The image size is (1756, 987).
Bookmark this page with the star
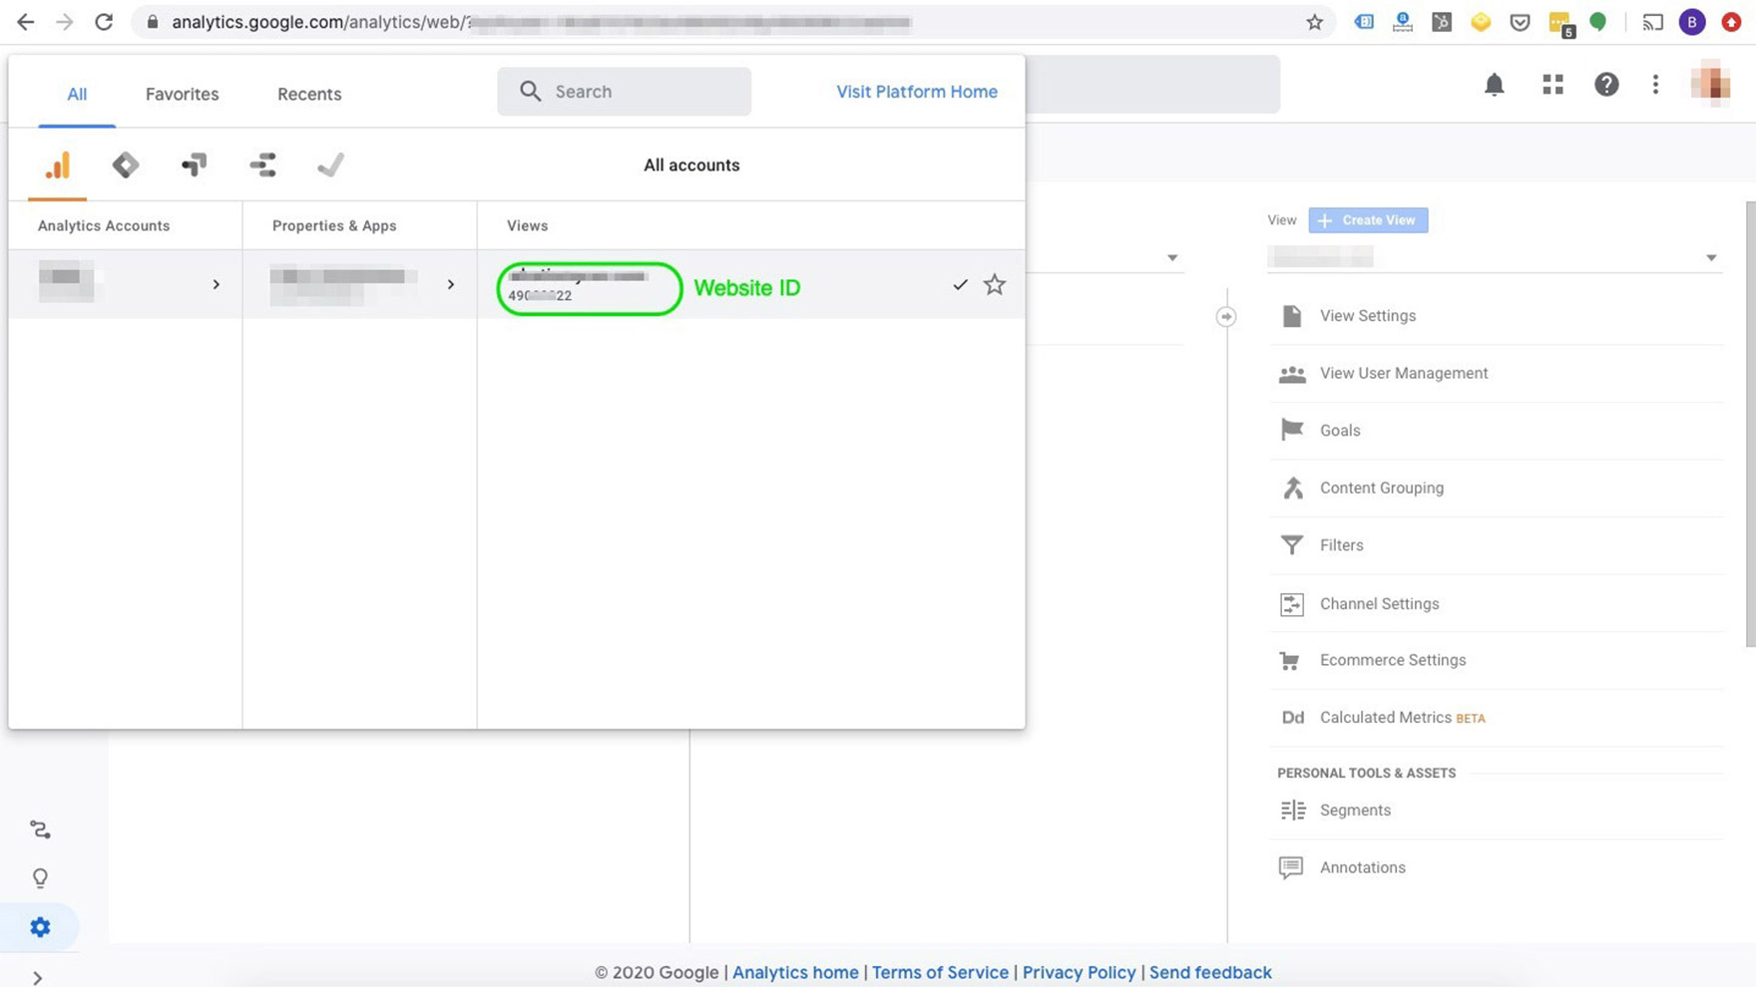click(x=1314, y=22)
